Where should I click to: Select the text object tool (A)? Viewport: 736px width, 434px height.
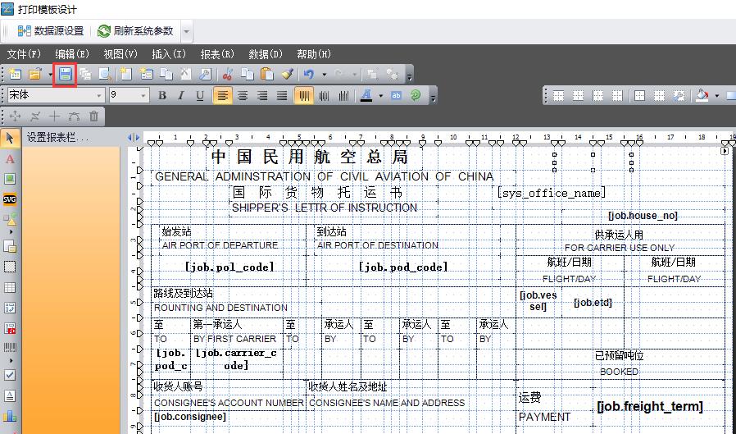(10, 158)
